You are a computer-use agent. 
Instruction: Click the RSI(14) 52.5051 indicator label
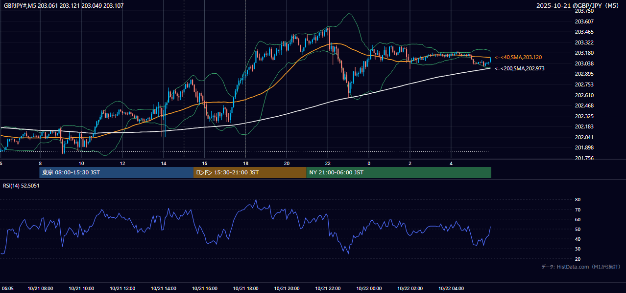tap(22, 186)
